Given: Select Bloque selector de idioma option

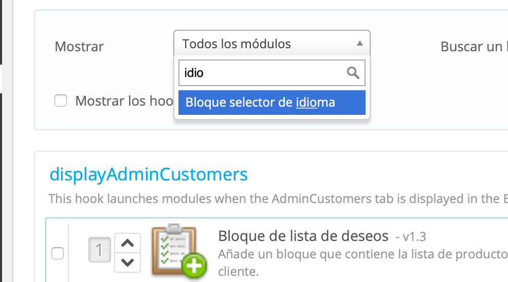Looking at the screenshot, I should [272, 103].
